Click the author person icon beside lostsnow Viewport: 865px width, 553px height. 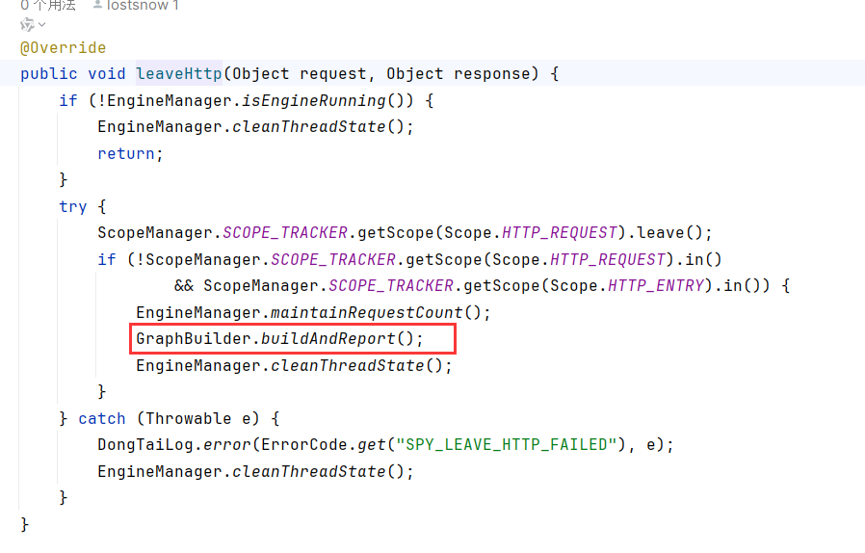click(98, 6)
